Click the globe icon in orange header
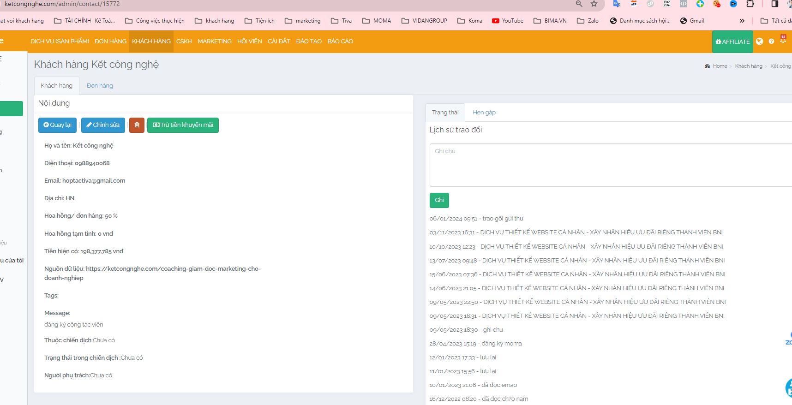Image resolution: width=792 pixels, height=405 pixels. point(759,42)
